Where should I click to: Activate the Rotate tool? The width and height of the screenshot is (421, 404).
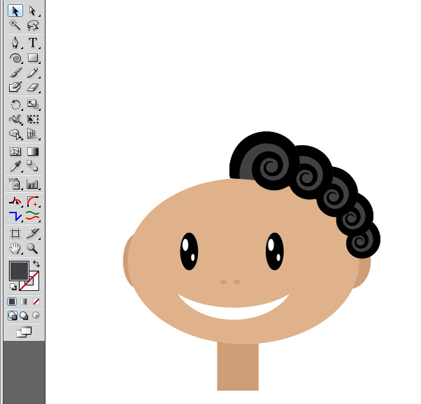pyautogui.click(x=15, y=104)
